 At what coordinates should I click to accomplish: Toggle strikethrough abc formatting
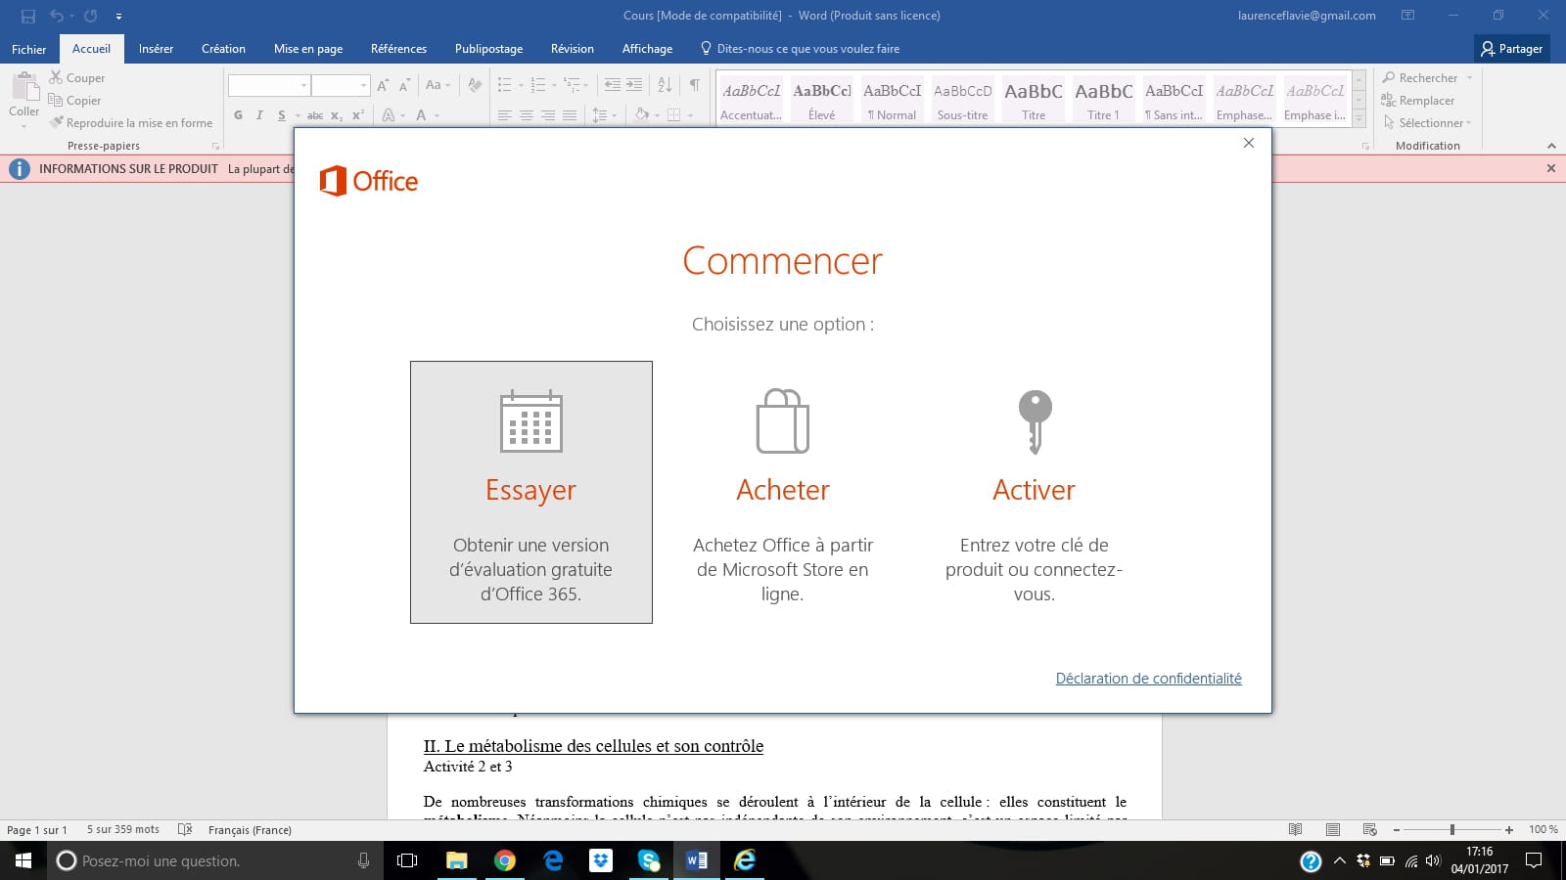pyautogui.click(x=315, y=115)
